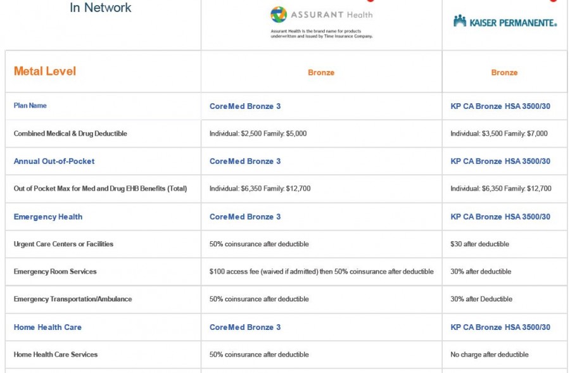Click Assurant's Bronze metal level cell
Image resolution: width=570 pixels, height=373 pixels.
point(321,73)
